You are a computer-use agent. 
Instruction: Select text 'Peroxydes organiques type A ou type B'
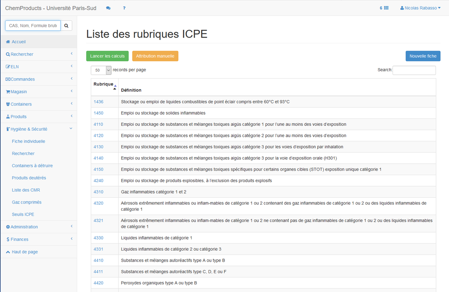pos(159,283)
